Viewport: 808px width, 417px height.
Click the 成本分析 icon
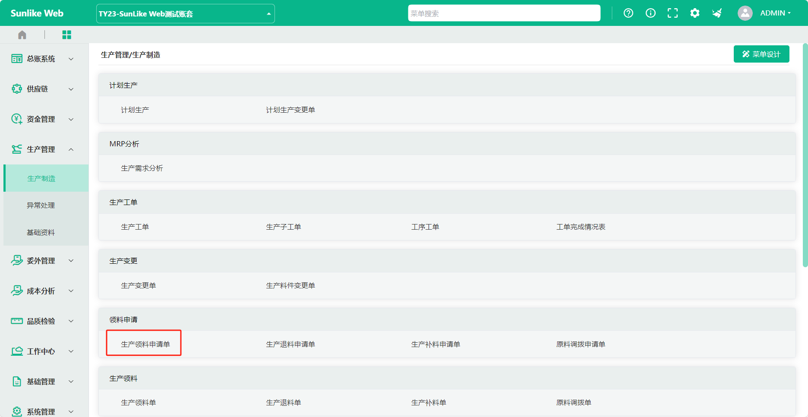click(x=17, y=291)
